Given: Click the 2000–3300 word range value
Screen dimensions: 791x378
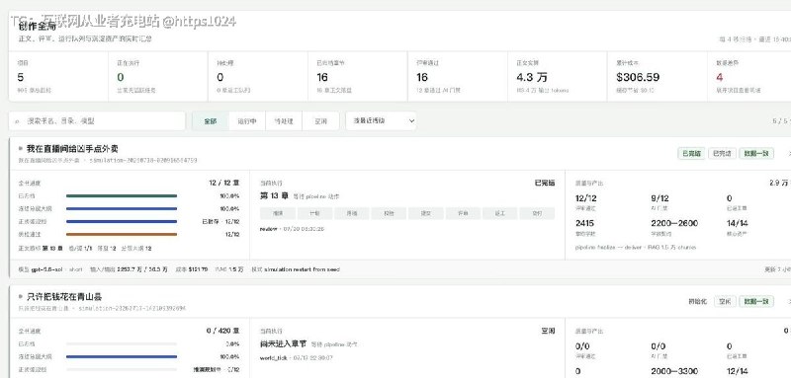Looking at the screenshot, I should coord(674,371).
